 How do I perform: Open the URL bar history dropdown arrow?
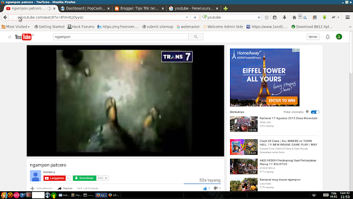pyautogui.click(x=187, y=17)
